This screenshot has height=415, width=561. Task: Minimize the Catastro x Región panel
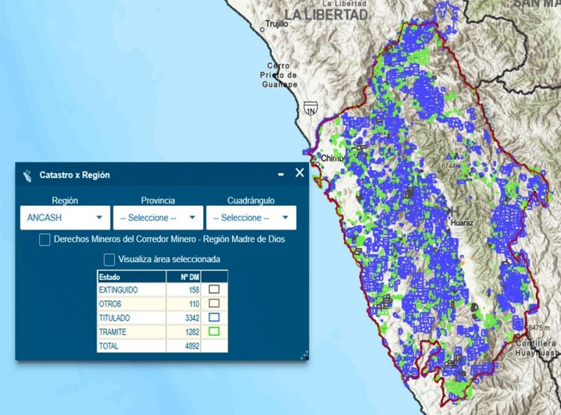coord(281,174)
